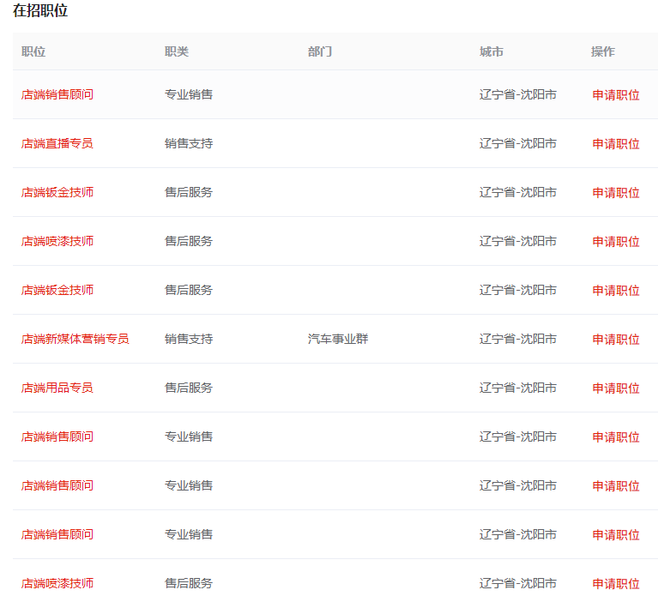The image size is (658, 596).
Task: Click 申请职位 in the first 店端钣金技师 row
Action: (616, 193)
